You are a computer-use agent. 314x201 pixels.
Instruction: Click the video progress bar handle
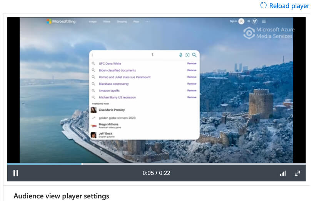coord(82,164)
